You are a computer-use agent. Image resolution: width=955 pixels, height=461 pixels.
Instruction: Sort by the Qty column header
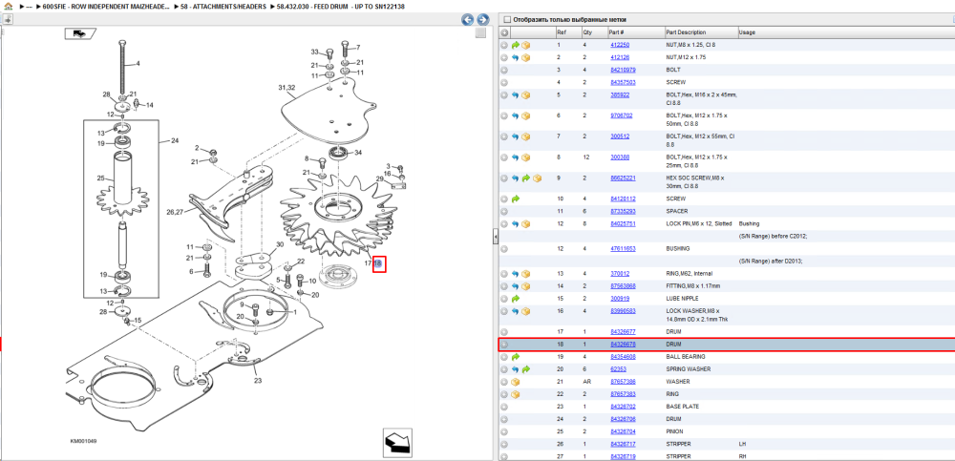tap(587, 32)
